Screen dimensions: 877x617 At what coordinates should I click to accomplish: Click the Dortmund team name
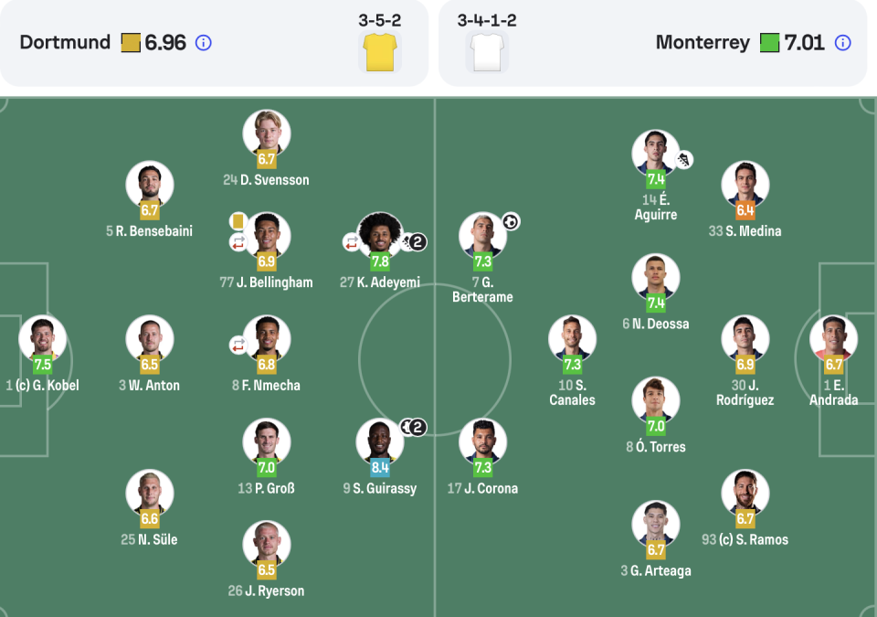[x=65, y=43]
